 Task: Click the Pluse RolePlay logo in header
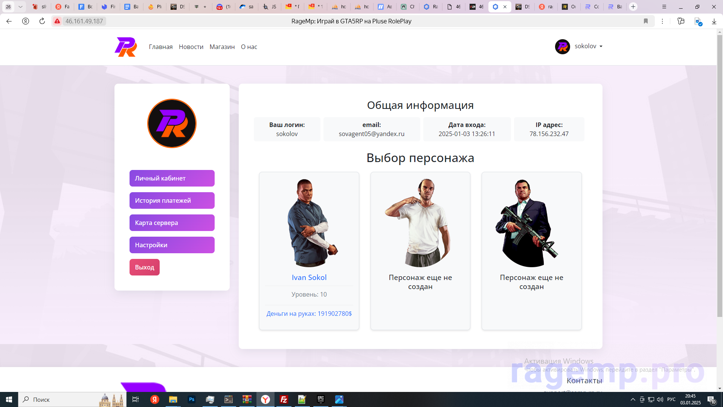coord(126,47)
